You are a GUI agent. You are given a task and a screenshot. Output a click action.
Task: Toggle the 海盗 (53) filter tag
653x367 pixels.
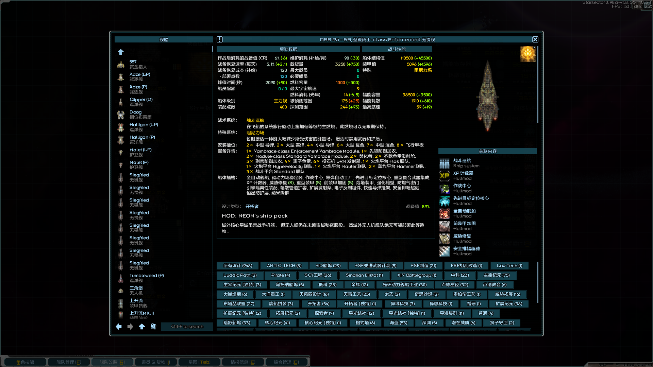click(x=398, y=323)
